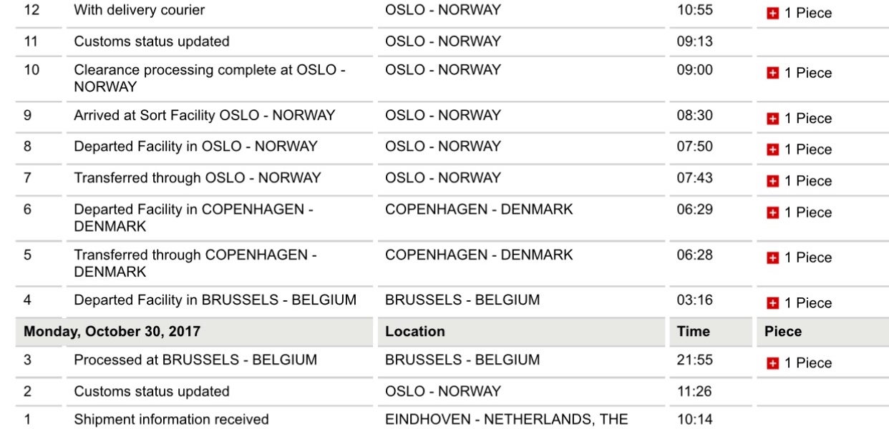Expand the 1 Piece icon at 21:55
Viewport: 889px width, 429px height.
[x=774, y=363]
